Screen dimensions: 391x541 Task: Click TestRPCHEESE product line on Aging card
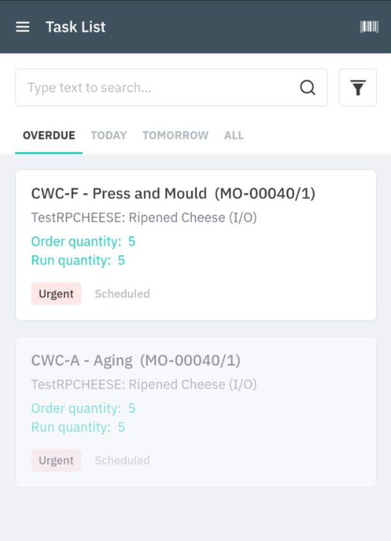pyautogui.click(x=144, y=384)
